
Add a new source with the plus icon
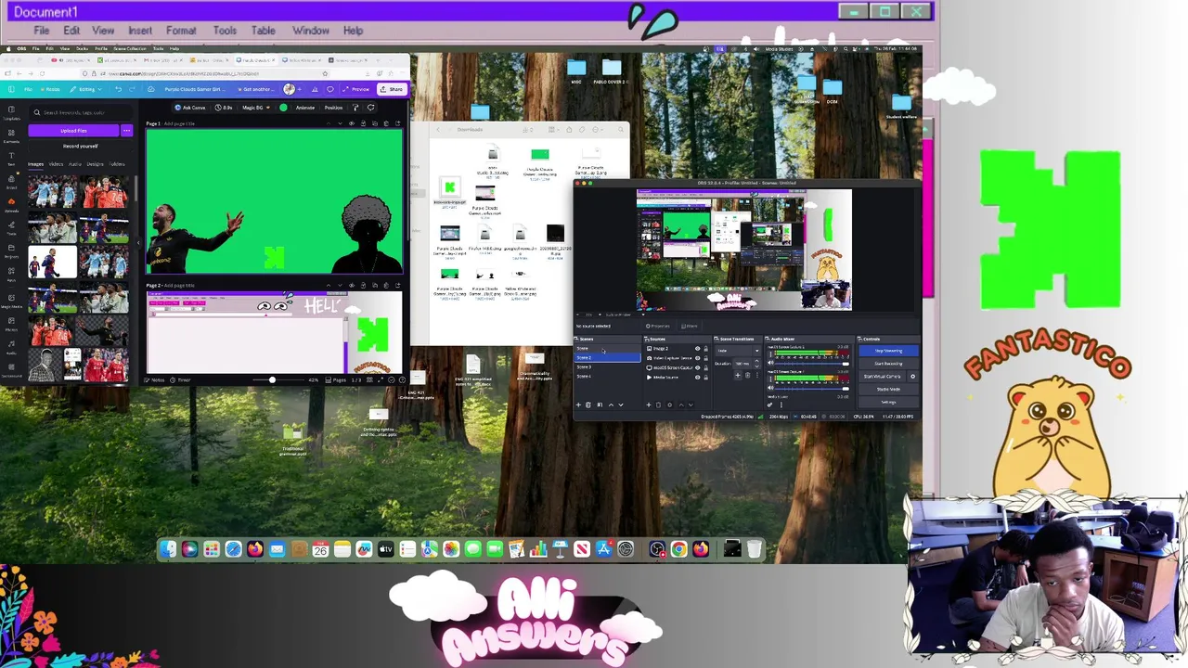point(649,405)
